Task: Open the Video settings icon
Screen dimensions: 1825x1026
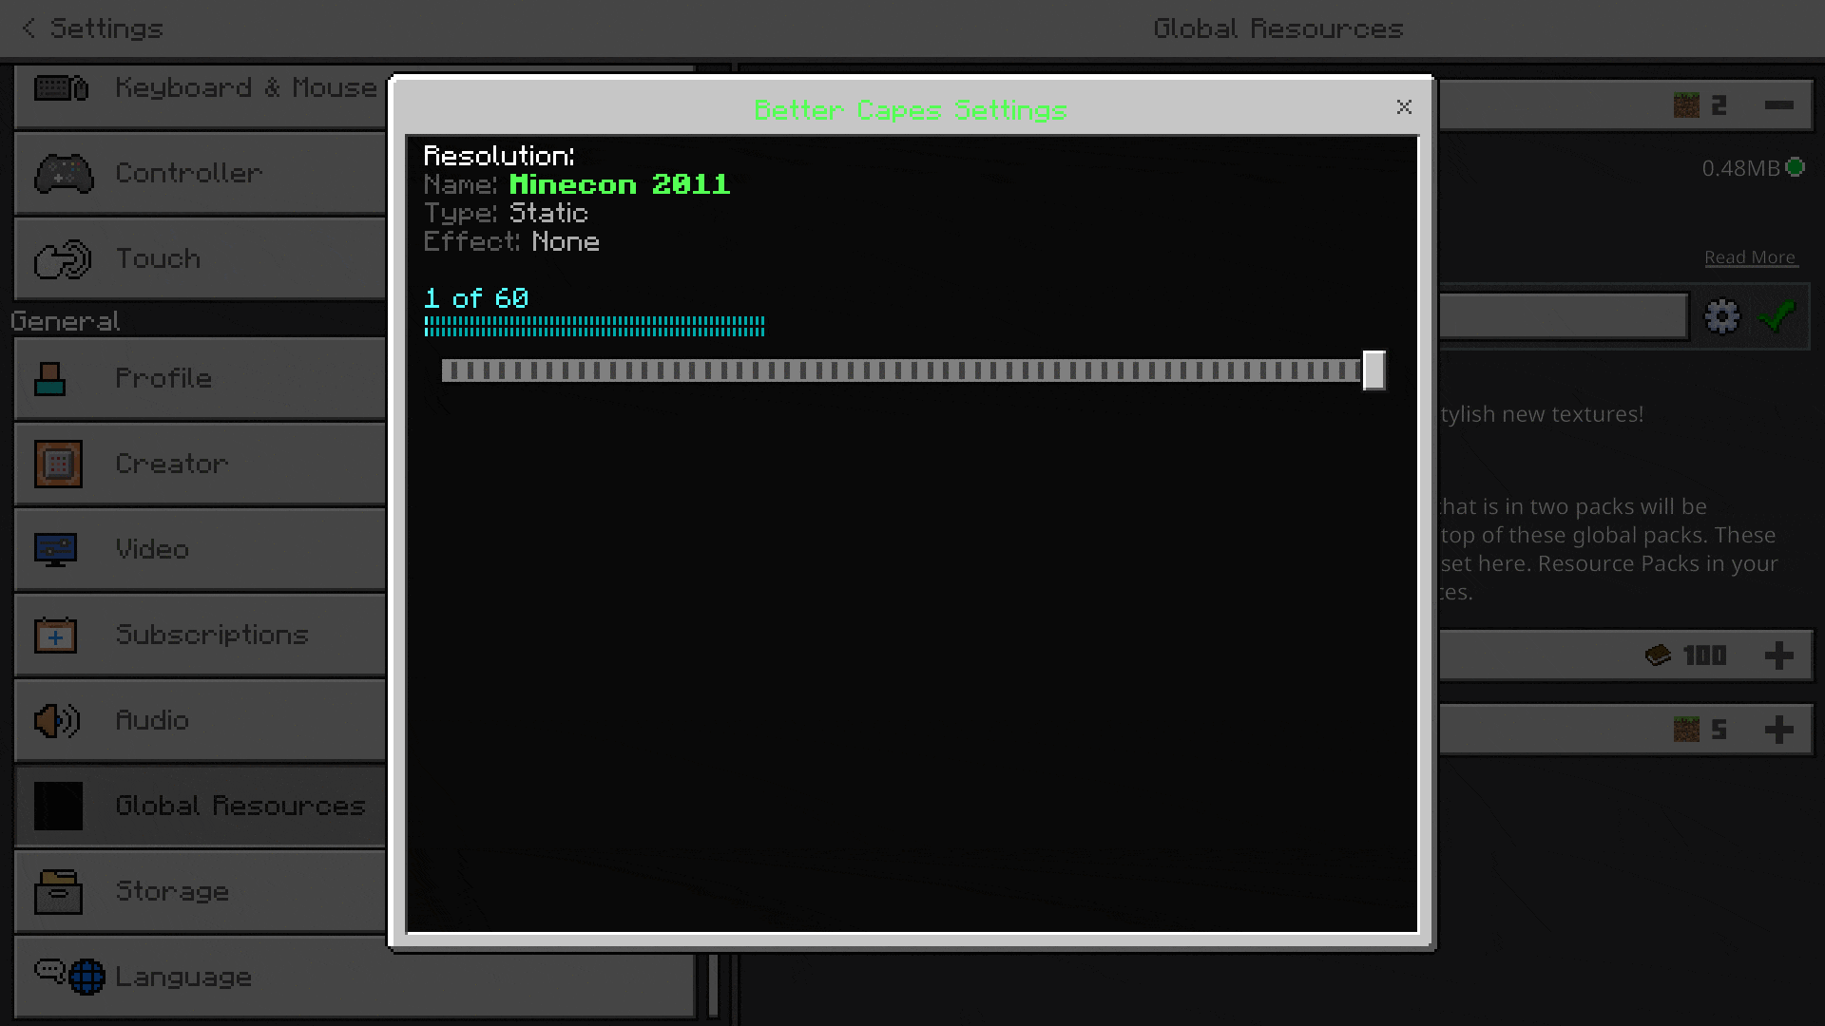Action: click(x=55, y=549)
